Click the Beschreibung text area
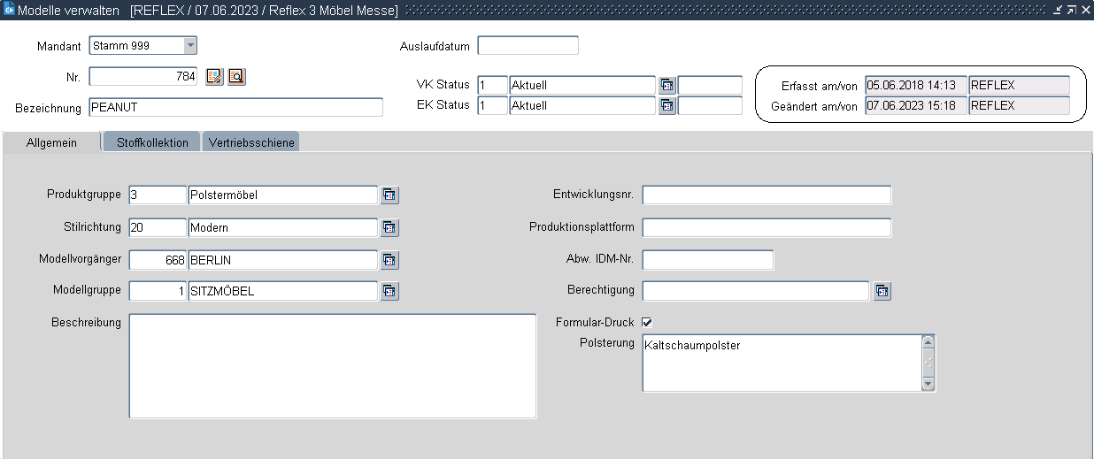 coord(333,365)
